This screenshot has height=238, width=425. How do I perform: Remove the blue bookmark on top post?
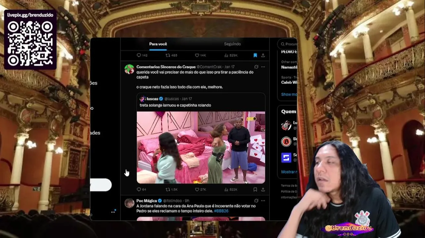(x=255, y=55)
